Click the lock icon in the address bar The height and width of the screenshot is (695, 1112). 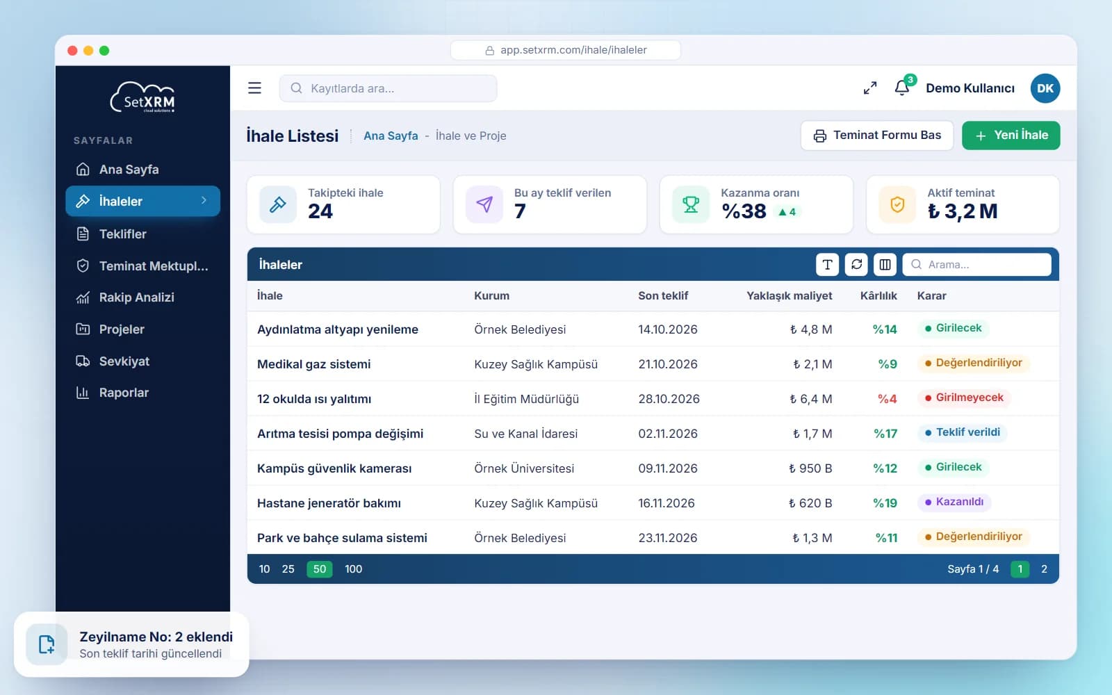489,51
